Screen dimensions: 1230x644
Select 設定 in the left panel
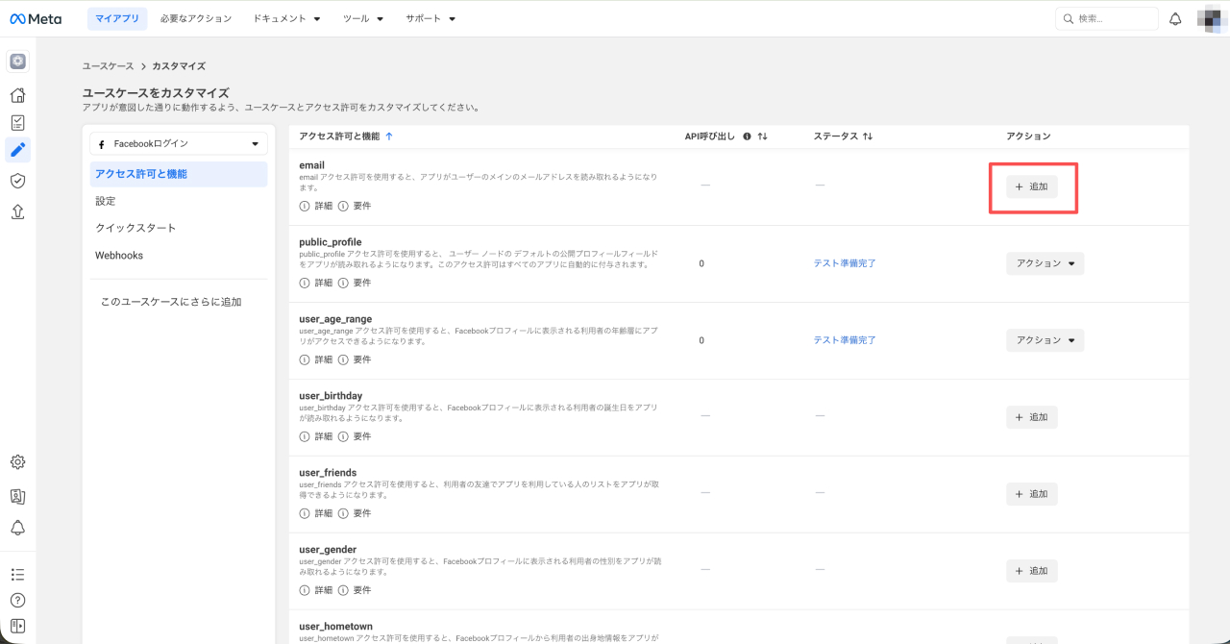coord(106,201)
